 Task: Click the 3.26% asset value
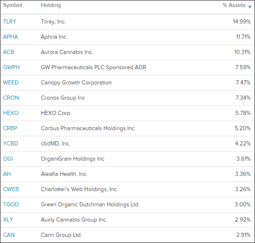[243, 189]
